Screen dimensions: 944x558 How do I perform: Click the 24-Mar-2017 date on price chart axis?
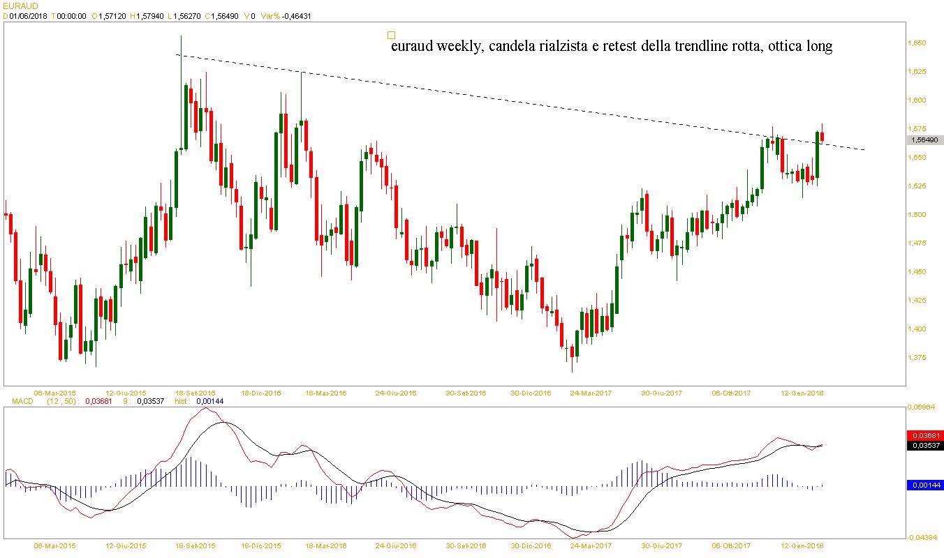(591, 393)
